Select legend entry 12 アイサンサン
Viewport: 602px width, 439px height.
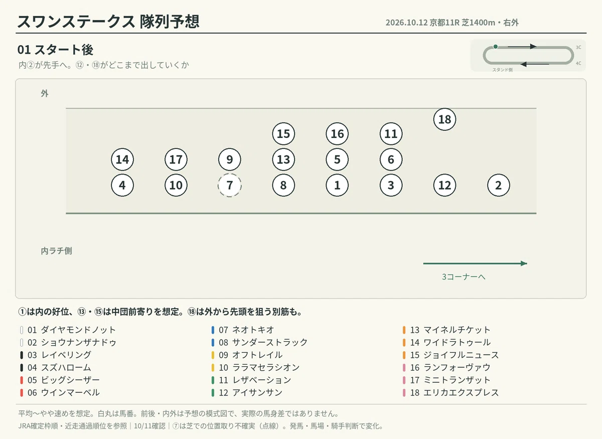pyautogui.click(x=247, y=393)
